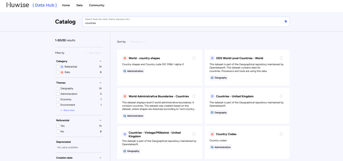Viewport: 343px width, 161px height.
Task: Open the Data menu item
Action: pyautogui.click(x=79, y=5)
